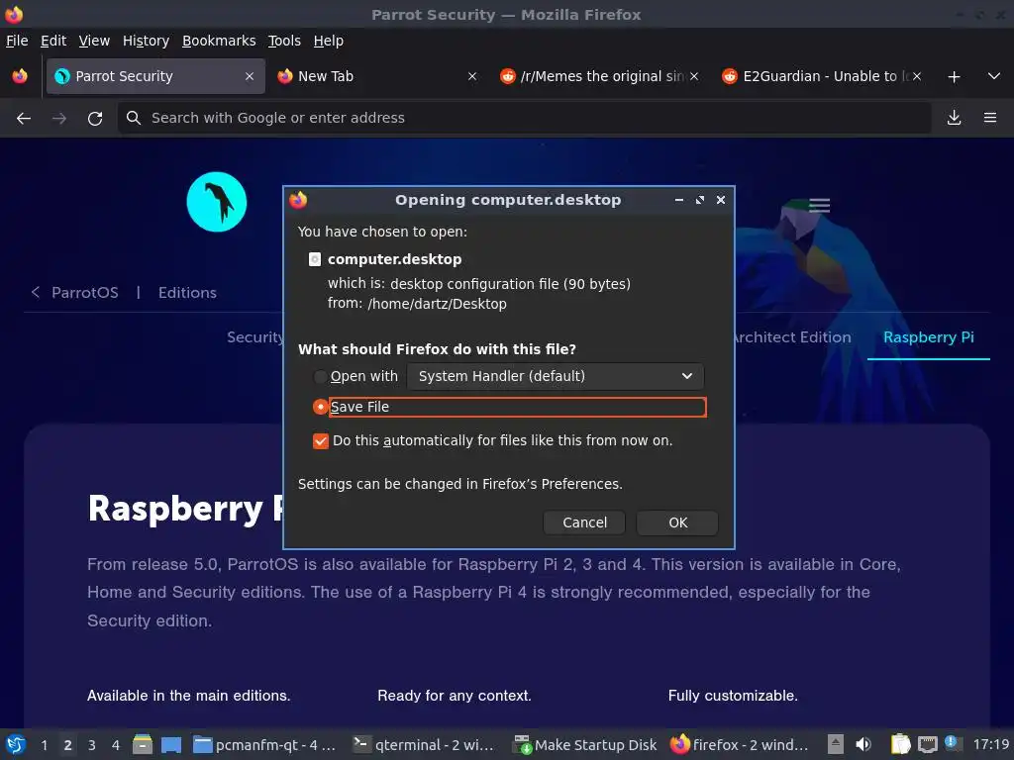Select the Architect Edition tab
Screen dimensions: 1014x760
793,337
